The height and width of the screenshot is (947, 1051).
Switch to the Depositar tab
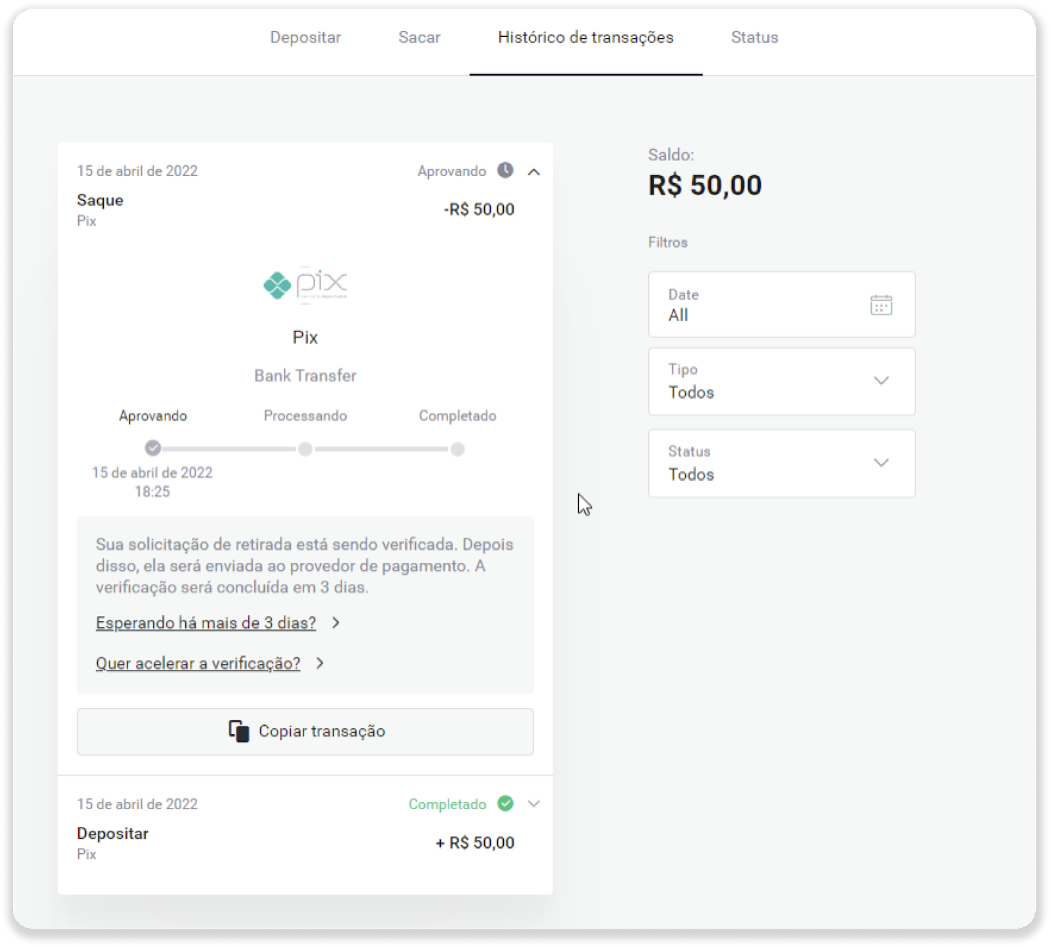click(305, 37)
